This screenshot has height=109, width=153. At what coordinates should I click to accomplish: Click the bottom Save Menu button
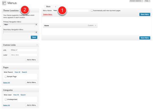[145, 38]
